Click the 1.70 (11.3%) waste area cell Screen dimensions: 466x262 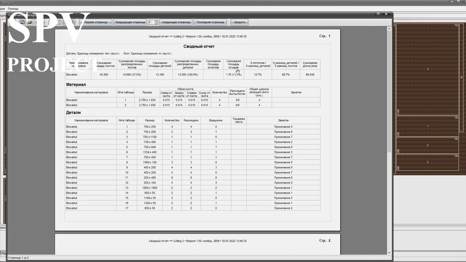click(234, 75)
